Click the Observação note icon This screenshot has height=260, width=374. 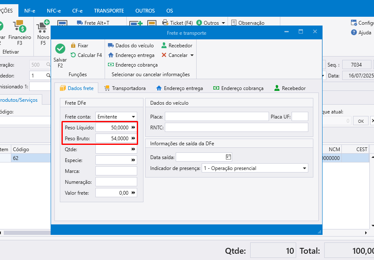point(234,23)
